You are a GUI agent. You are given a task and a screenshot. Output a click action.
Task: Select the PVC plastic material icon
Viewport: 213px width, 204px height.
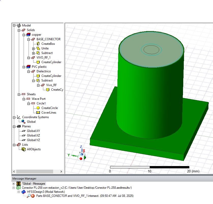pos(28,67)
